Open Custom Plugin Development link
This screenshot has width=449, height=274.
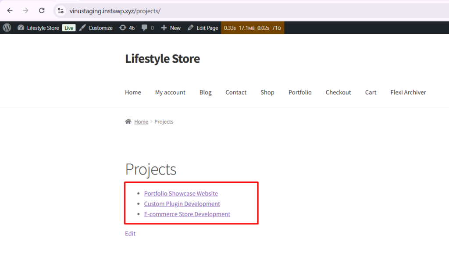[x=182, y=204]
